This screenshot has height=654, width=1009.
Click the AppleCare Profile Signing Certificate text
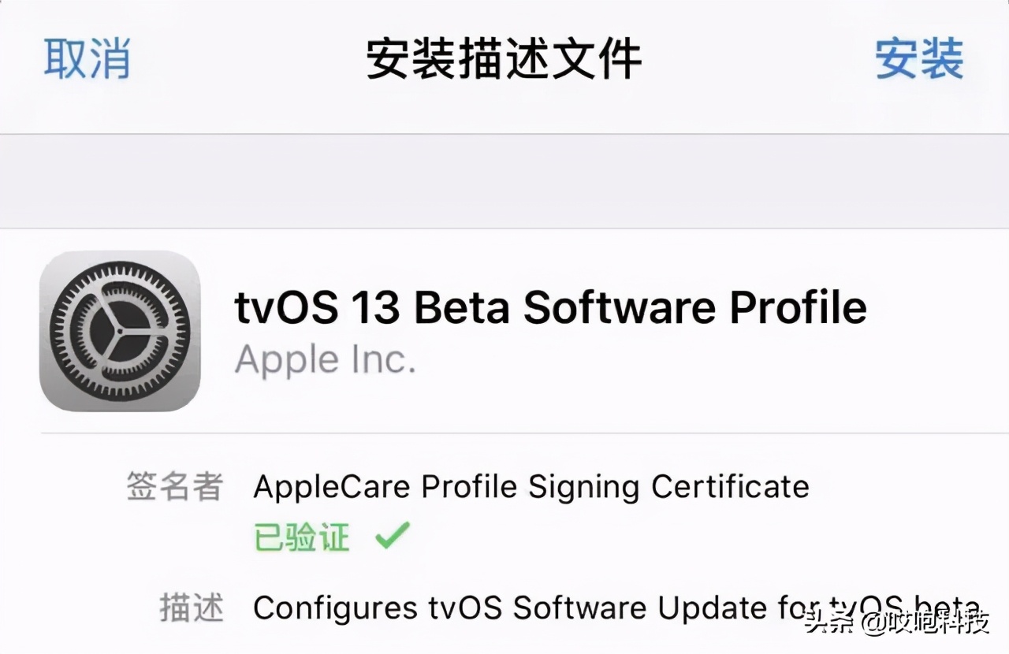coord(530,487)
